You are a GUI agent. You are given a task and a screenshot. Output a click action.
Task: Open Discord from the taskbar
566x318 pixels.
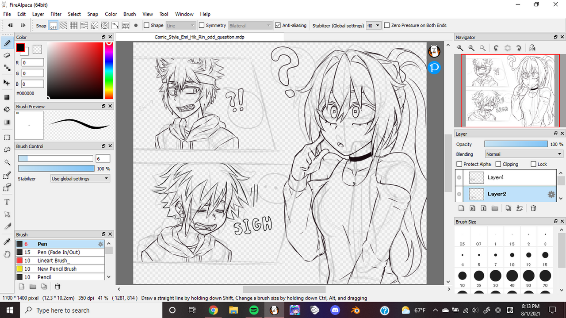(335, 310)
